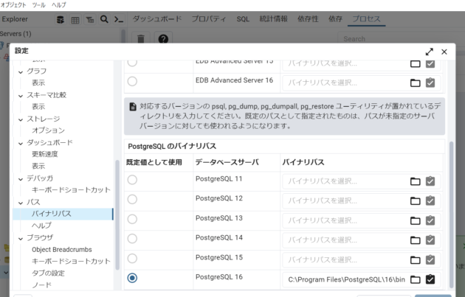The image size is (465, 297).
Task: Validate PostgreSQL 15 binary path
Action: pyautogui.click(x=430, y=259)
